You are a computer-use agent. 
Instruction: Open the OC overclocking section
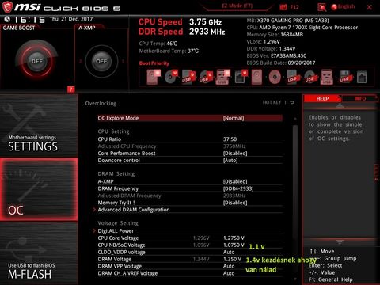pos(39,189)
